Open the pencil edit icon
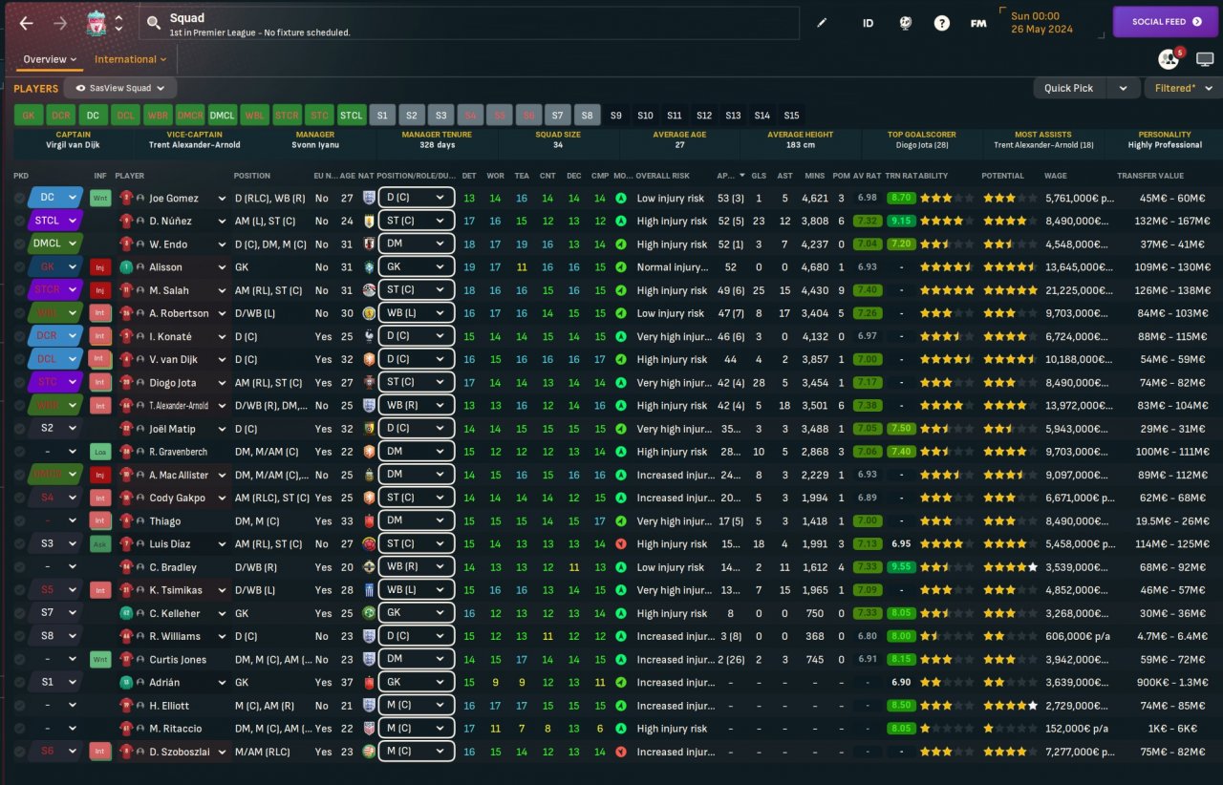Viewport: 1223px width, 785px height. tap(822, 23)
